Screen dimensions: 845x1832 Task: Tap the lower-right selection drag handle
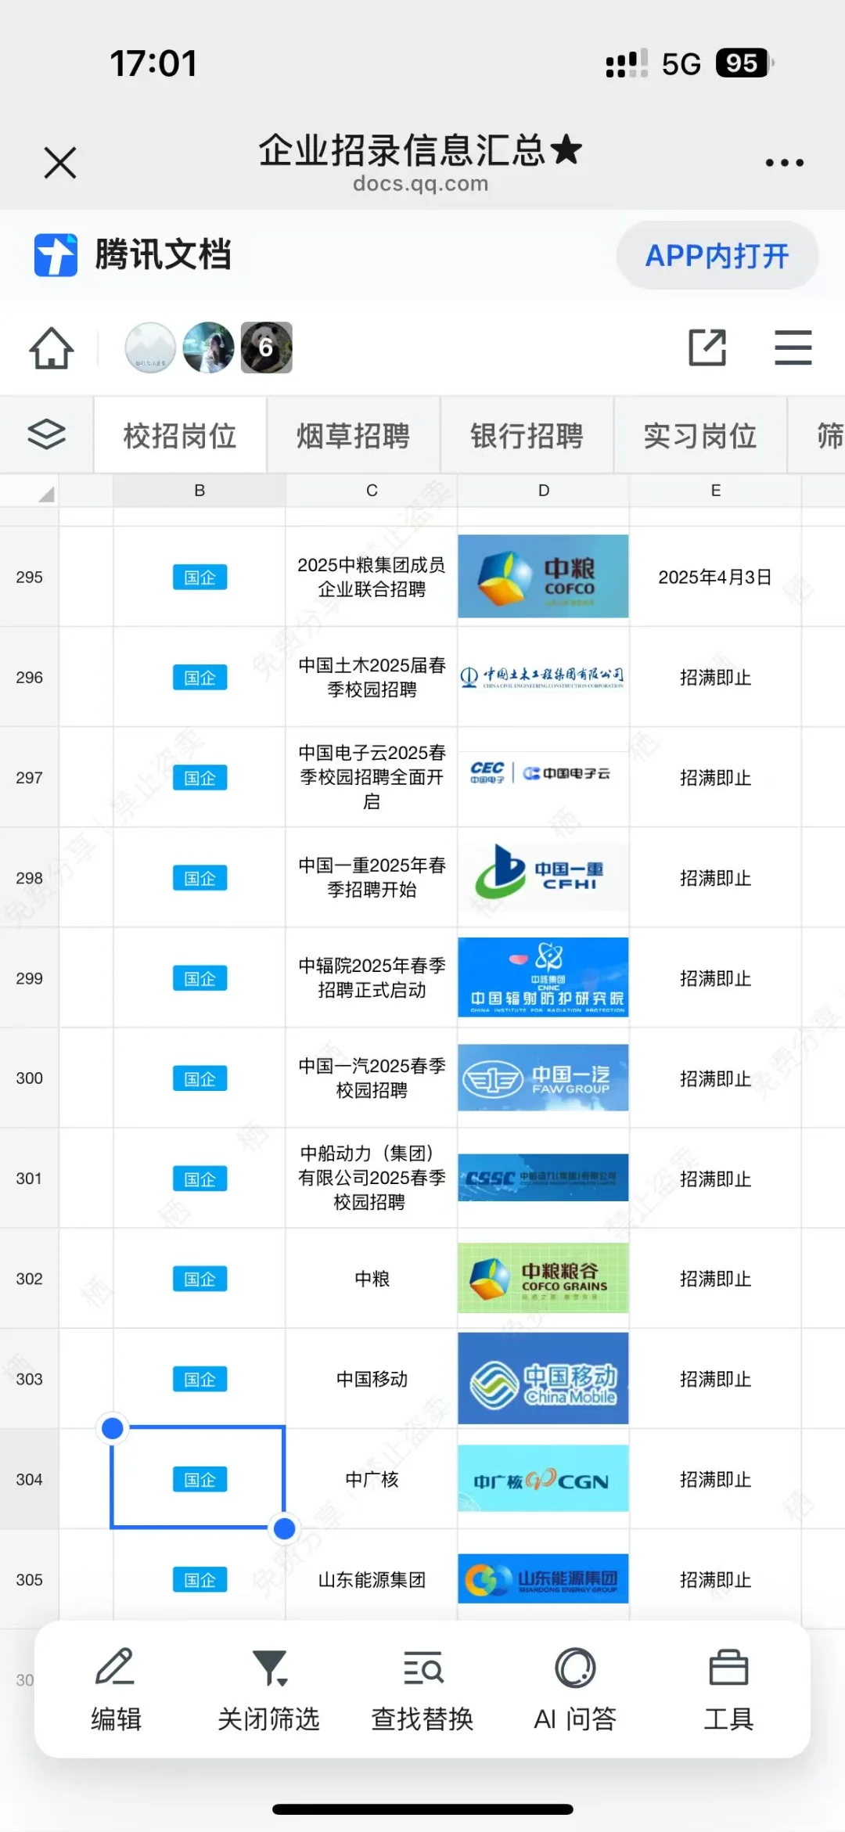(x=285, y=1528)
